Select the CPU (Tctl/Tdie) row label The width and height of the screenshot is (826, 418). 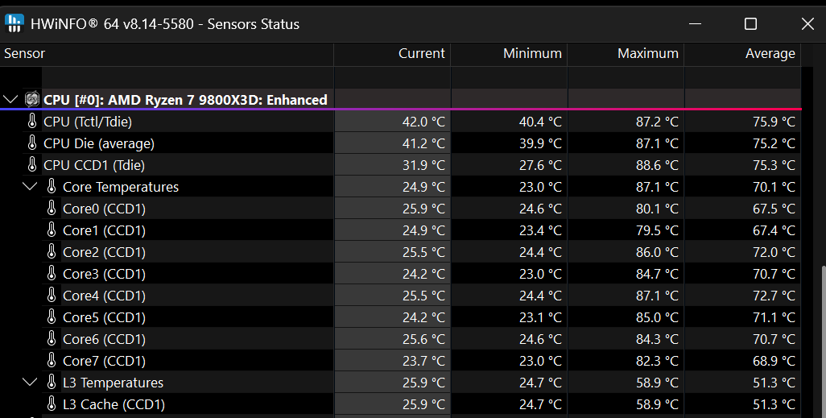88,122
